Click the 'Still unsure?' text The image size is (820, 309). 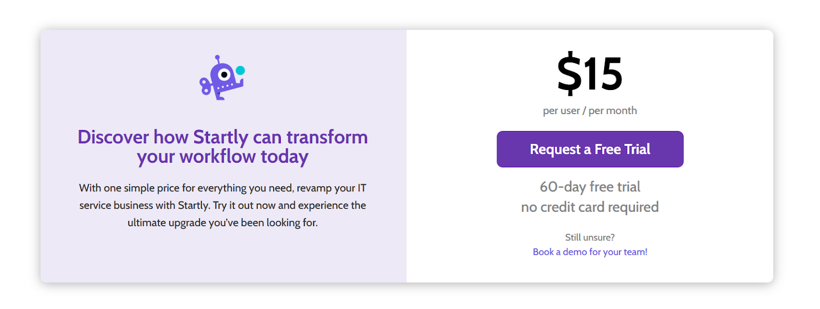coord(590,237)
